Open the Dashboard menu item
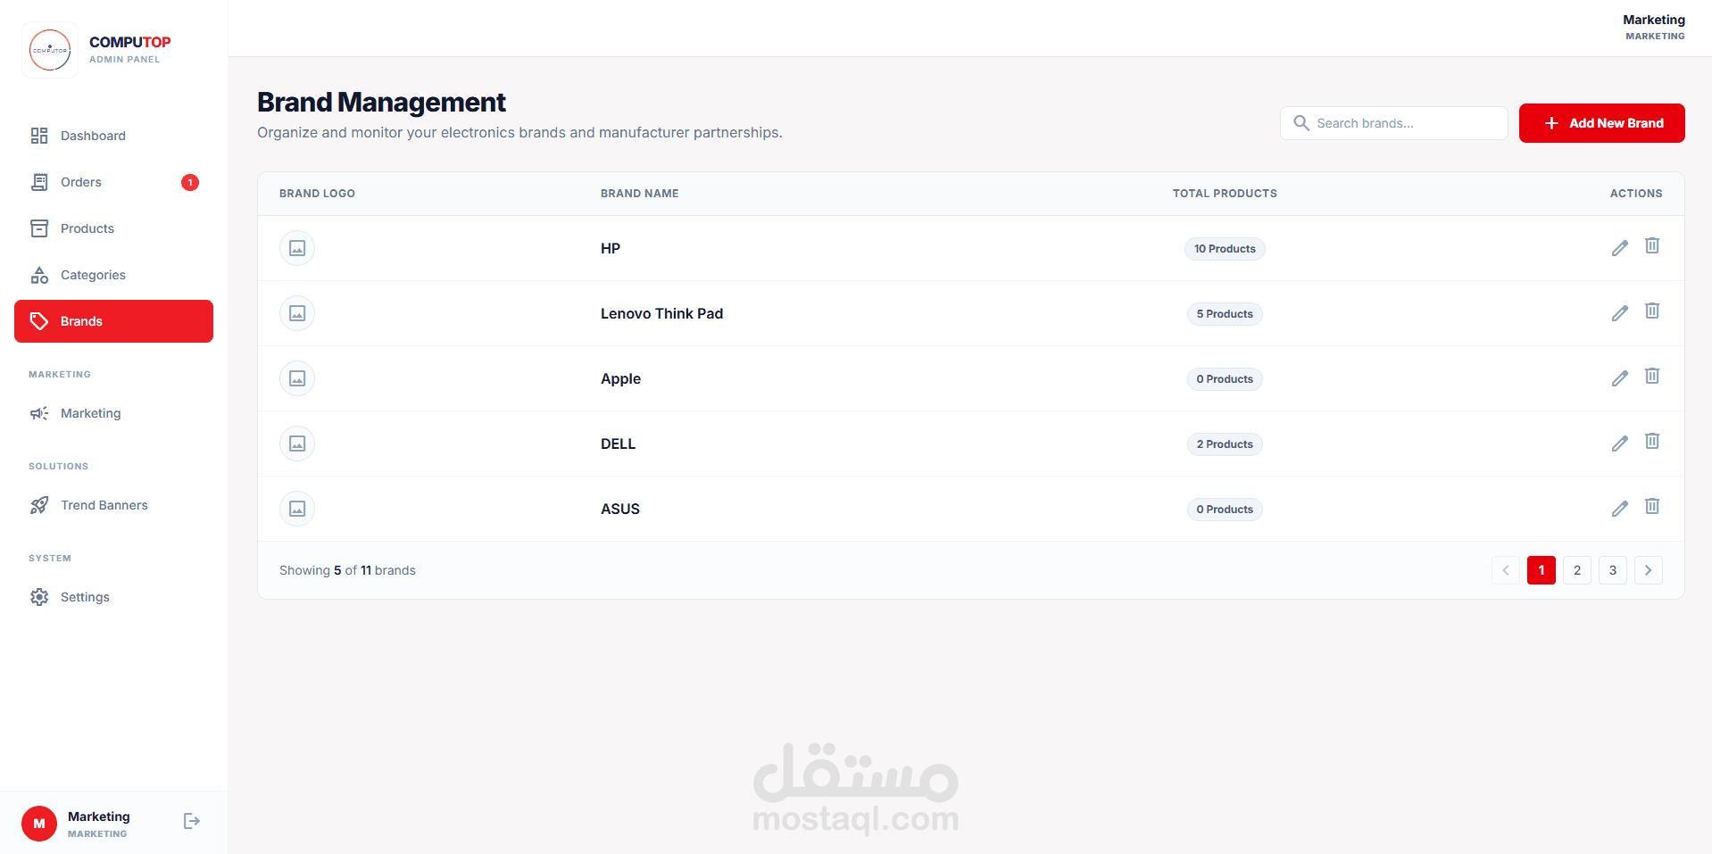The width and height of the screenshot is (1712, 854). click(x=113, y=136)
